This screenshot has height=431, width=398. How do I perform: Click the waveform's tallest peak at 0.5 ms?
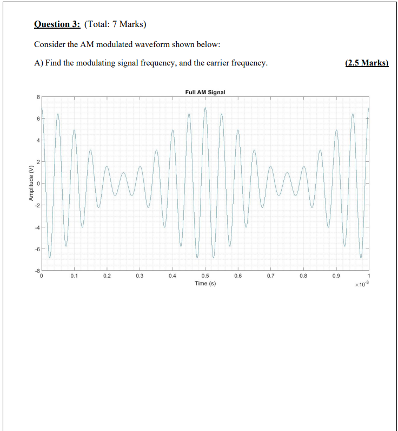(205, 108)
